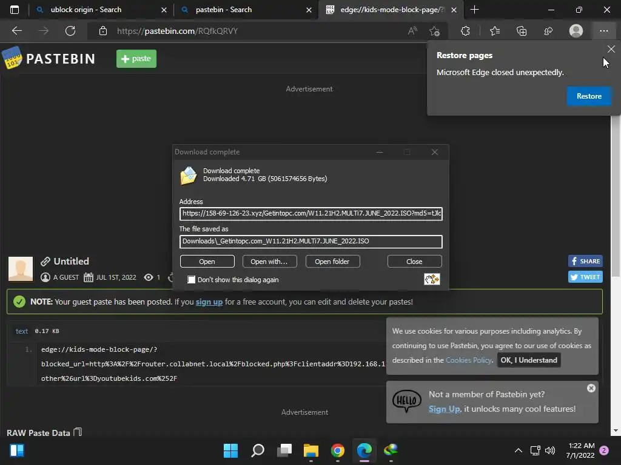Viewport: 621px width, 465px height.
Task: Close the kids-mode-block-page tab
Action: tap(454, 10)
